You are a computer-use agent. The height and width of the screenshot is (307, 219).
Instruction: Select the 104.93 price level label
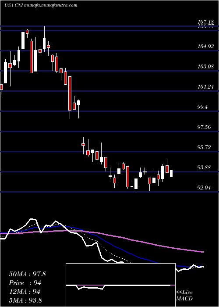click(x=205, y=46)
